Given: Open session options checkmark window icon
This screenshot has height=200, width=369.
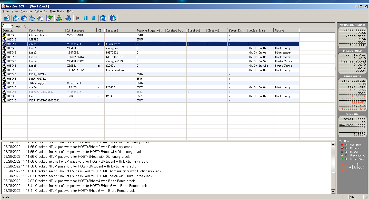Looking at the screenshot, I should pos(103,18).
